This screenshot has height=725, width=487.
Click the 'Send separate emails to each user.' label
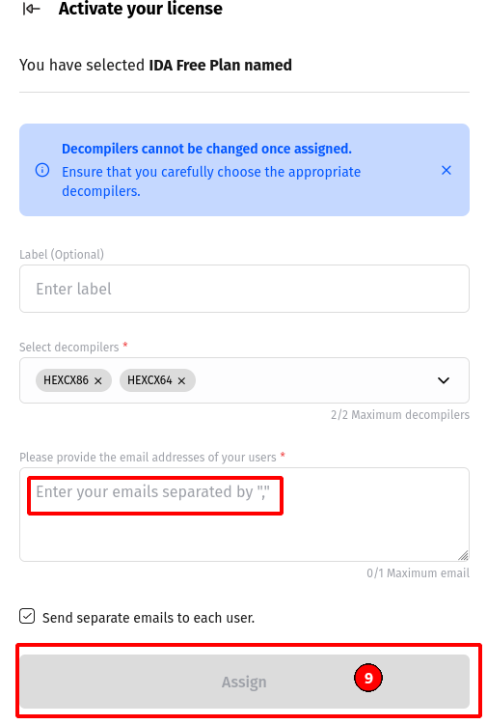coord(149,618)
